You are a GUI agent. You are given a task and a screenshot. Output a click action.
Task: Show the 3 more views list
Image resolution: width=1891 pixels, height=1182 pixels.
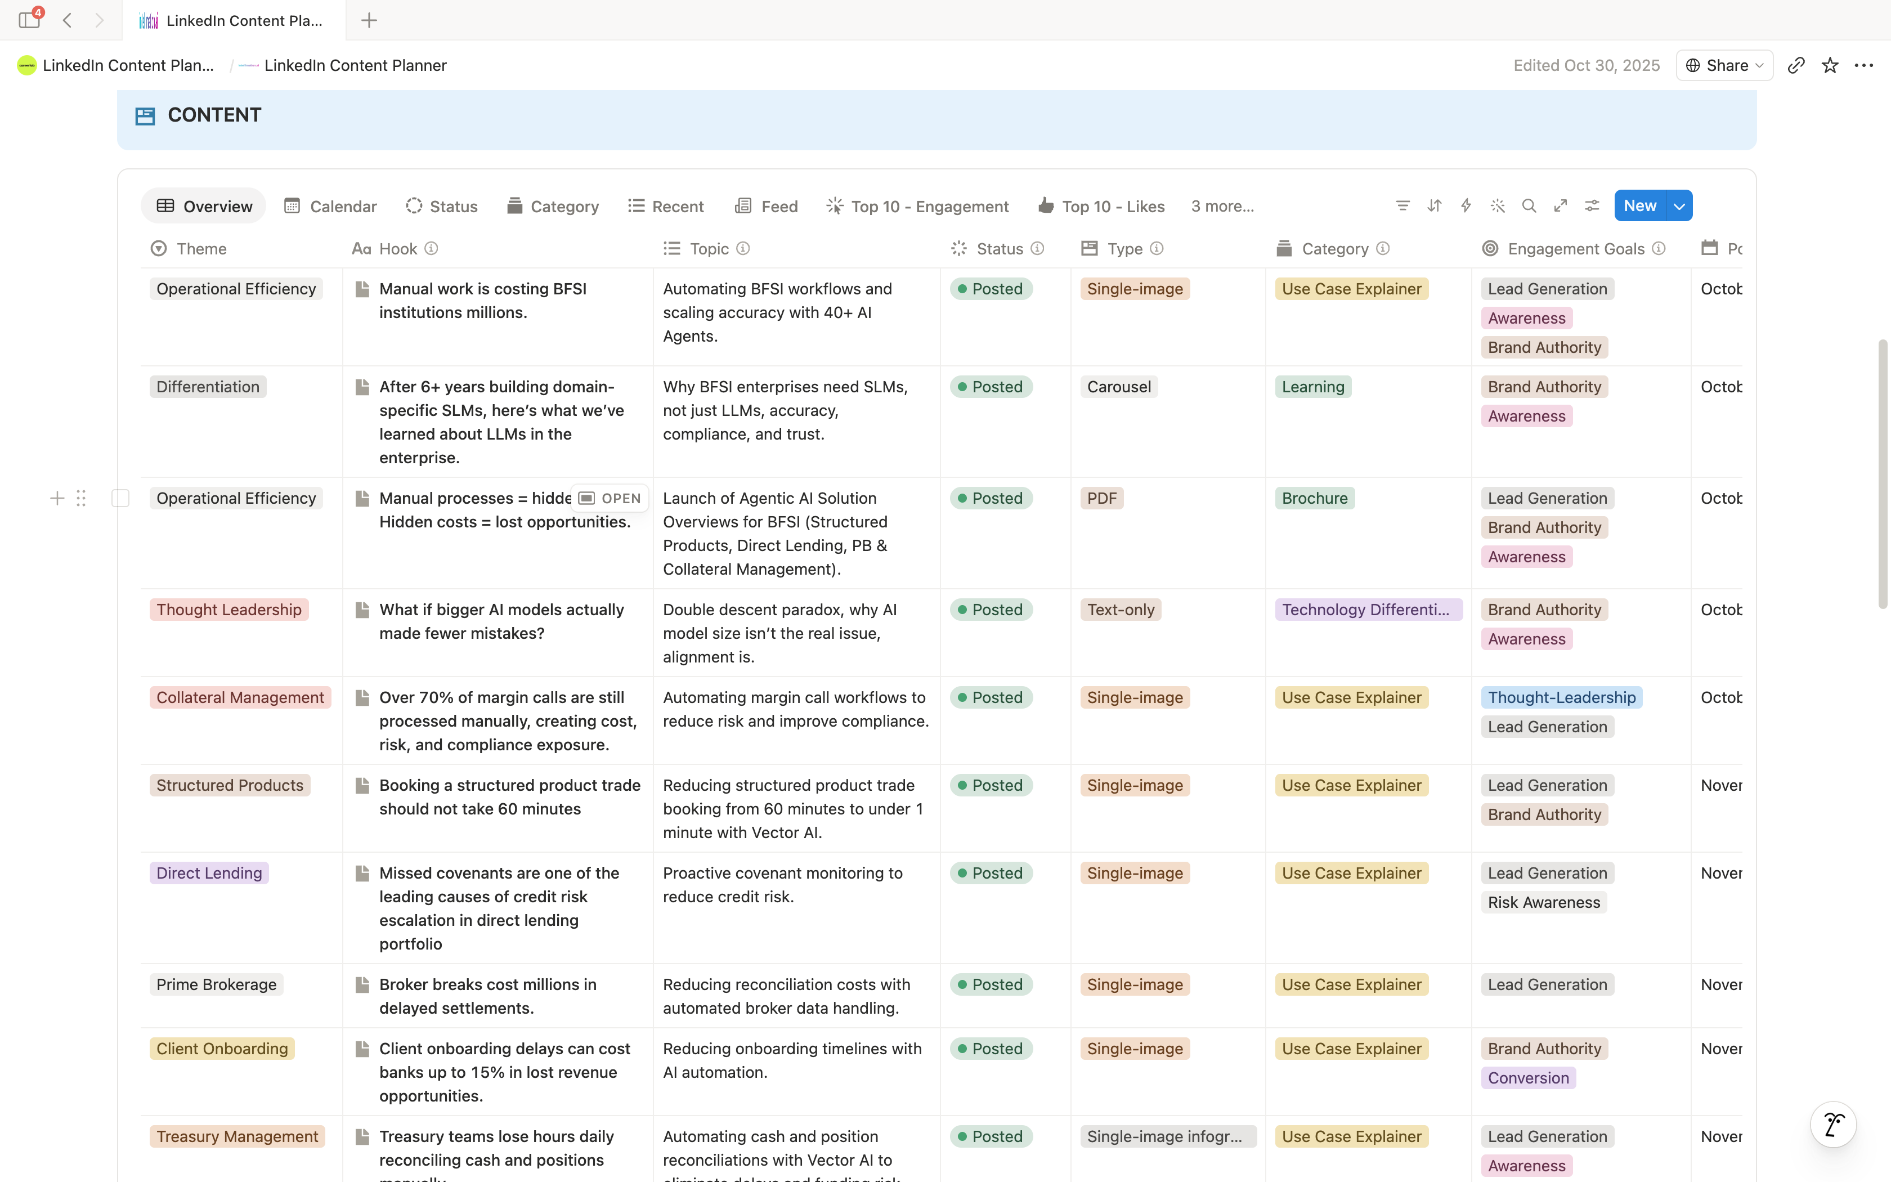[1222, 207]
